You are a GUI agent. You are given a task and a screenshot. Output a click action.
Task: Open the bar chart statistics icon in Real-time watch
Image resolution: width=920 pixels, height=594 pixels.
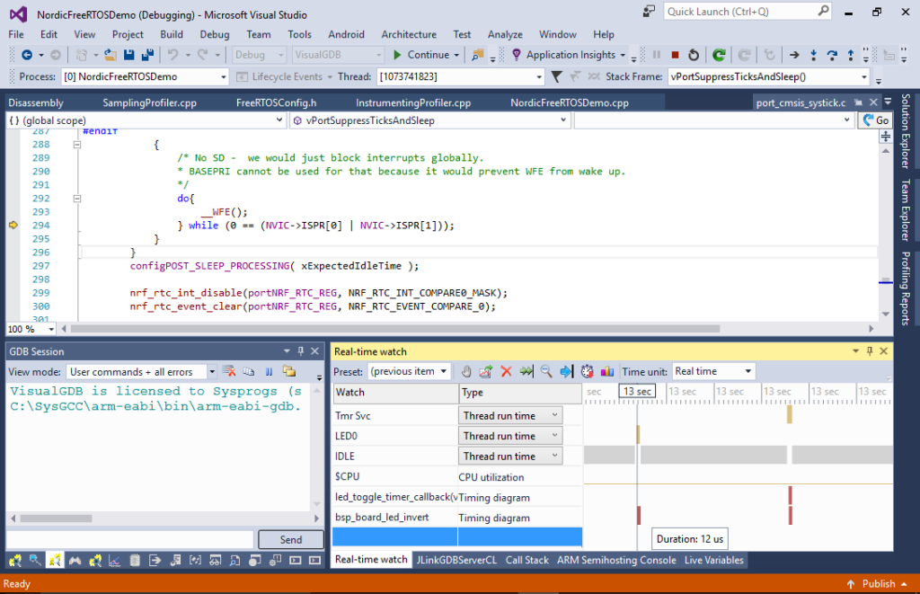[x=606, y=371]
